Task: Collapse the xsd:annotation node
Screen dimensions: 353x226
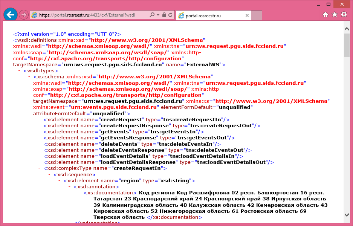Action: [70, 186]
